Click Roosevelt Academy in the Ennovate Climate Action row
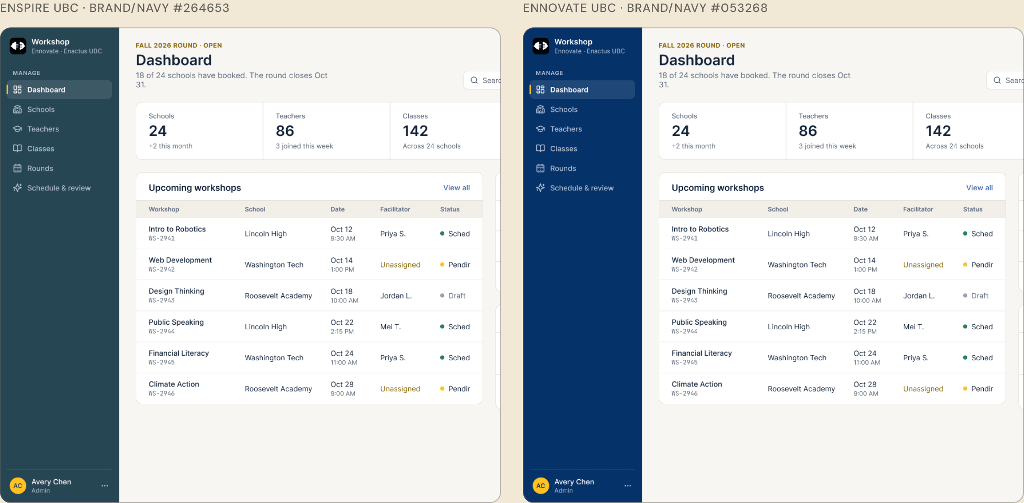1024x503 pixels. tap(801, 389)
